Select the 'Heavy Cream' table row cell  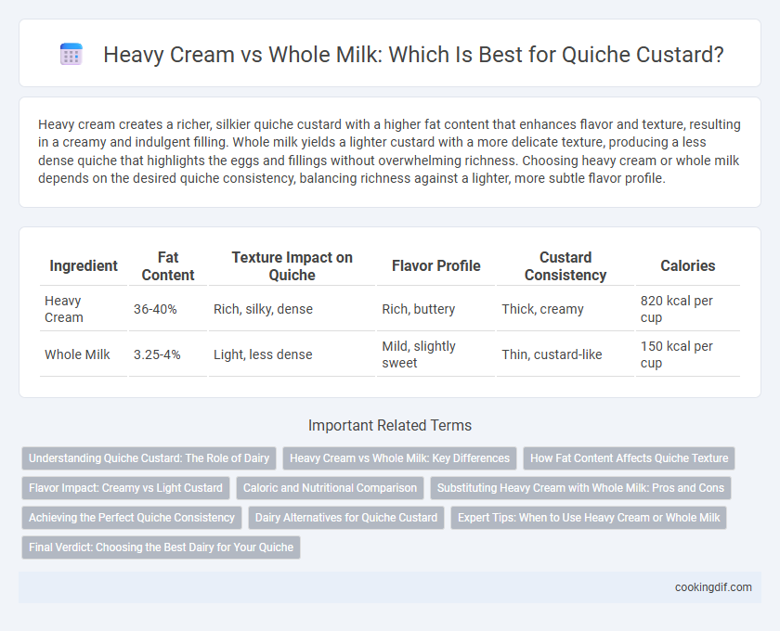pos(84,309)
